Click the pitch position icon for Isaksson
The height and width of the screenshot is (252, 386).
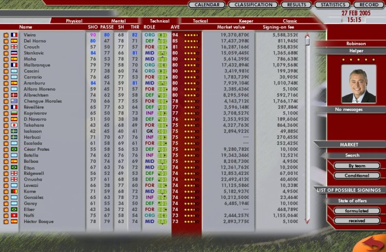coord(162,131)
